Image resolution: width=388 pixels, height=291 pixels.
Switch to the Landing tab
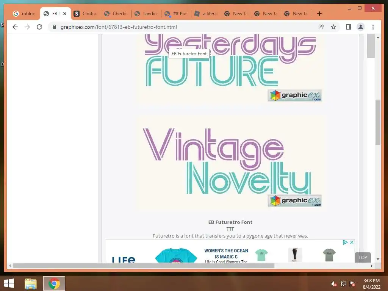[147, 14]
